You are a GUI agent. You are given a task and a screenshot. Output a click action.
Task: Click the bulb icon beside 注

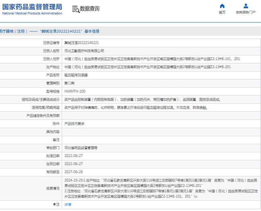click(x=54, y=204)
